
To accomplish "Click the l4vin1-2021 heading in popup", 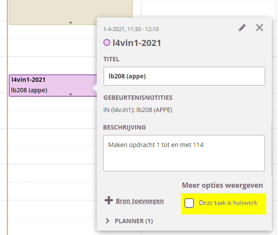I will [137, 43].
